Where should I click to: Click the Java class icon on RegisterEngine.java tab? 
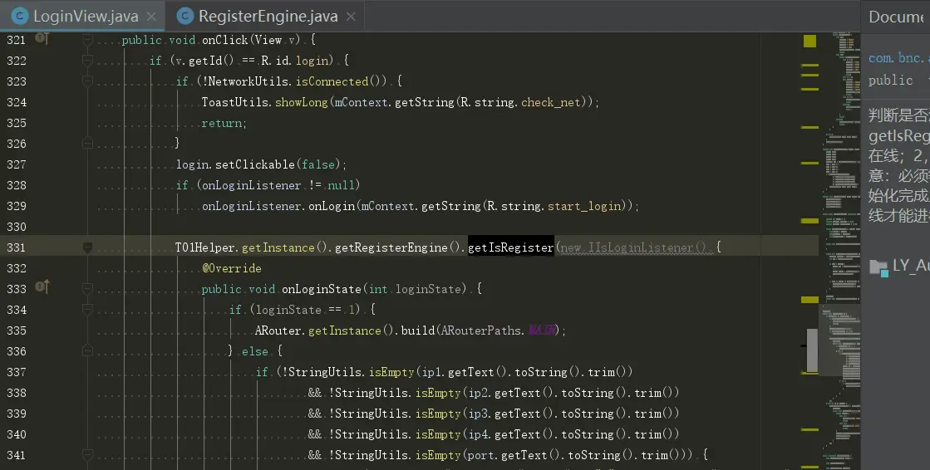click(x=185, y=16)
